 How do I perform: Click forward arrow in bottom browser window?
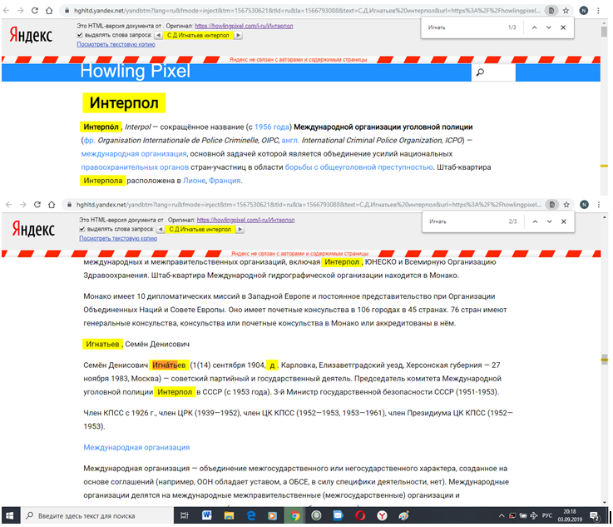[x=22, y=204]
